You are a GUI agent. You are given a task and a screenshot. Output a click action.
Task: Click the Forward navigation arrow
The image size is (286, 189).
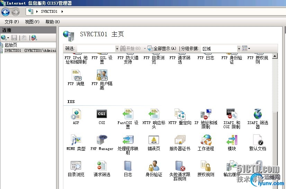click(x=16, y=12)
